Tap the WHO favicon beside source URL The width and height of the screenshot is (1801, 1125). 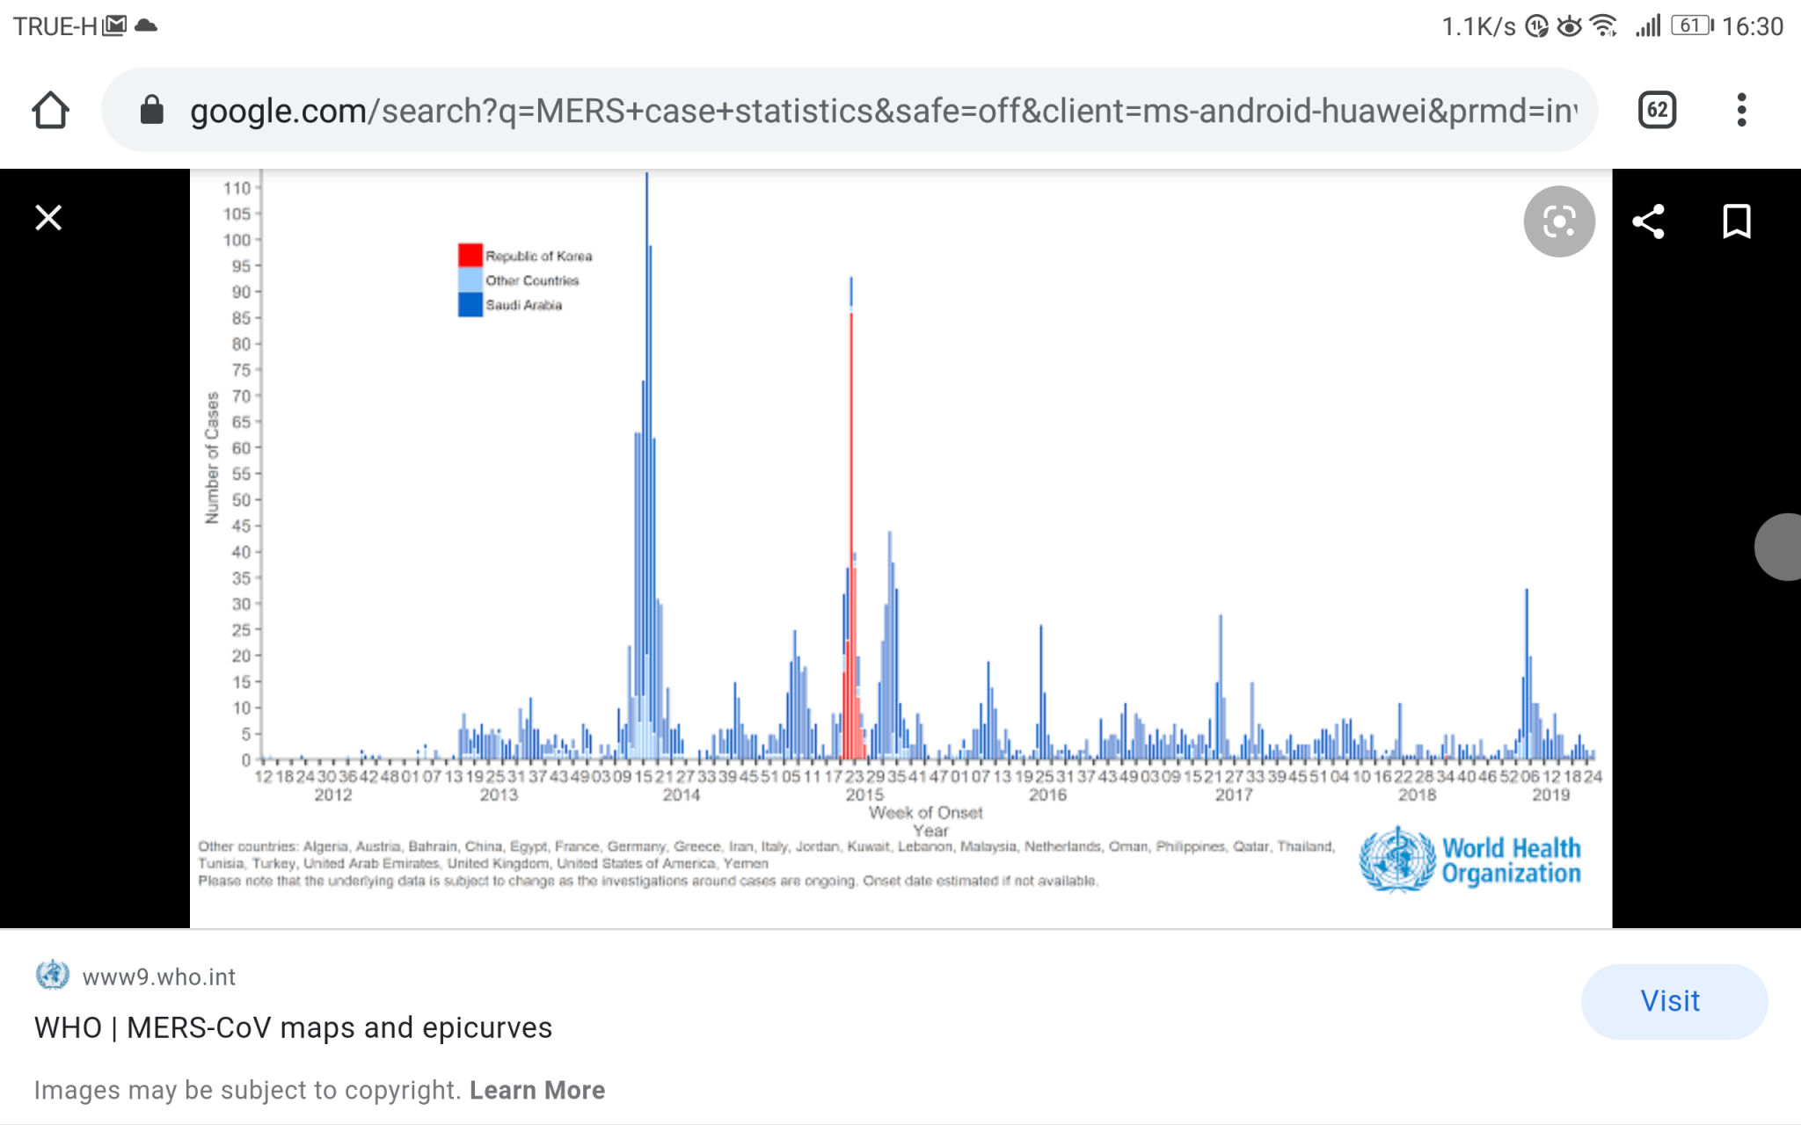click(53, 975)
